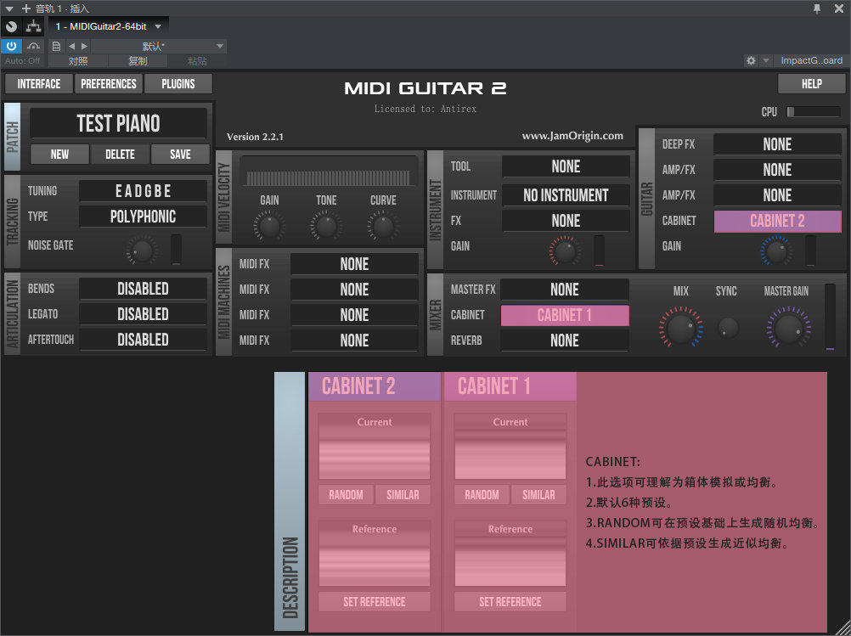
Task: Open the first AMP/FX slot
Action: (x=777, y=170)
